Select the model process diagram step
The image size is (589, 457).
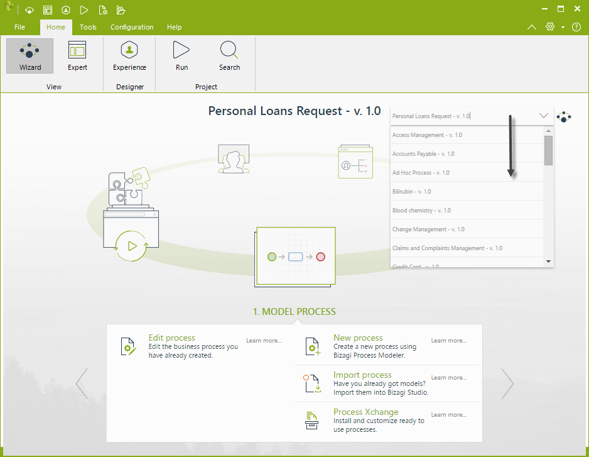click(295, 257)
